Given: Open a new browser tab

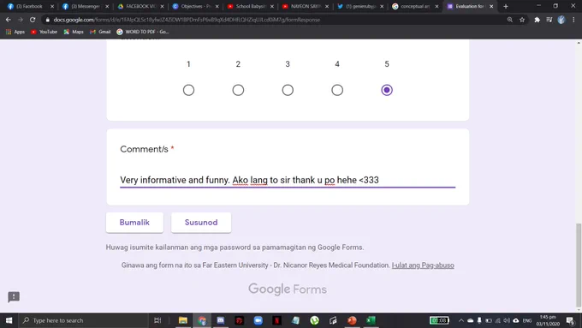Looking at the screenshot, I should 506,6.
